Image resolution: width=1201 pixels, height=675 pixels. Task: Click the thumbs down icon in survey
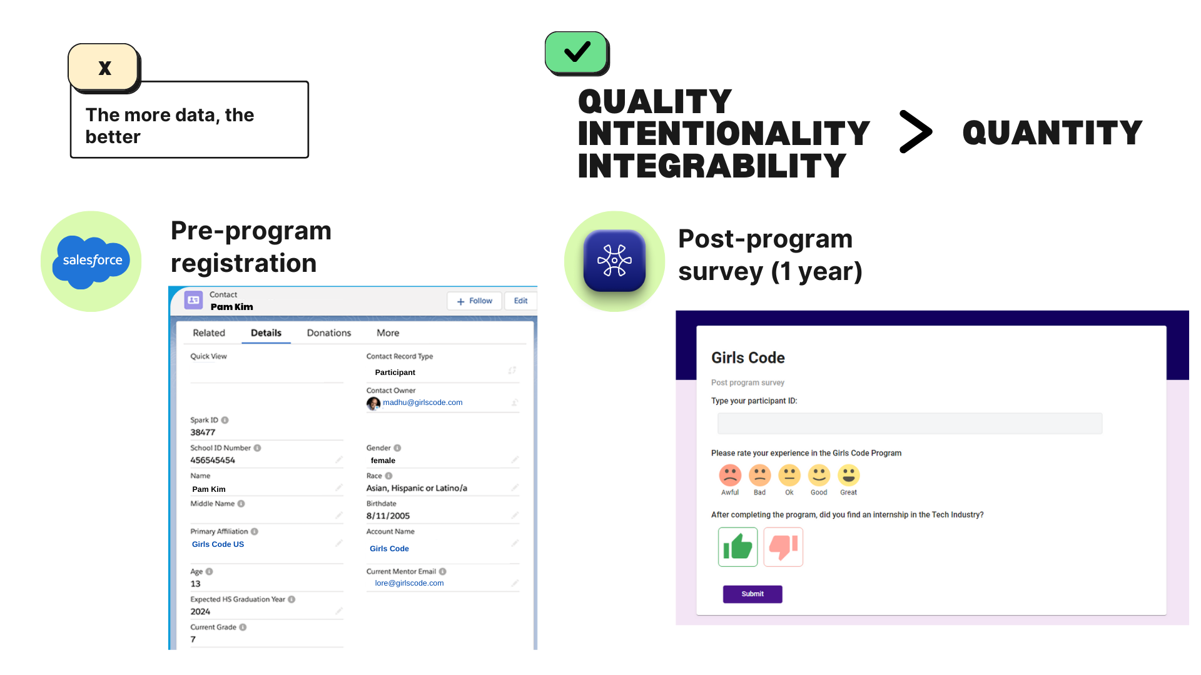point(782,547)
